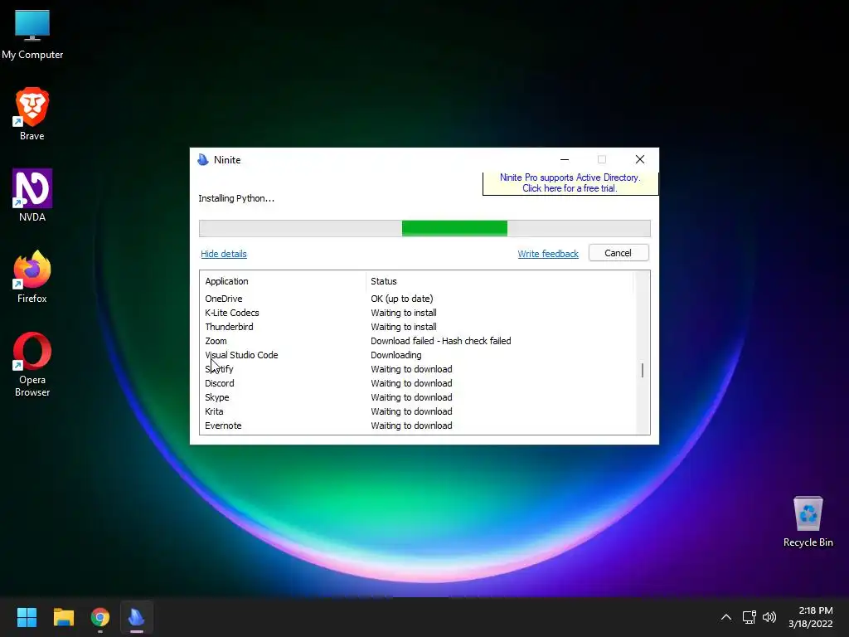This screenshot has height=637, width=849.
Task: Click the 'Downloading' status text
Action: pyautogui.click(x=395, y=355)
